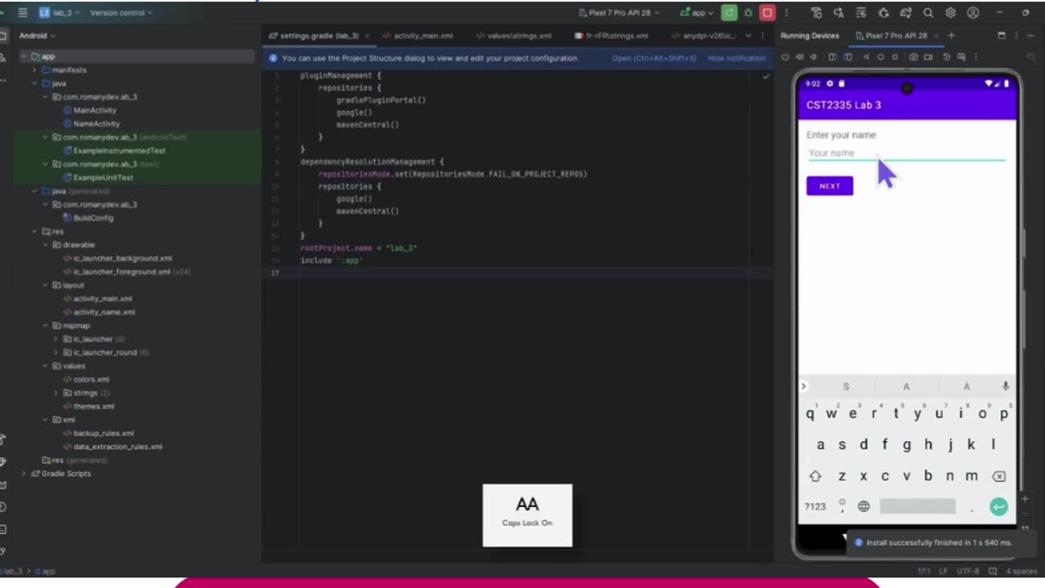The width and height of the screenshot is (1045, 588).
Task: Click Hide notification link
Action: (x=736, y=58)
